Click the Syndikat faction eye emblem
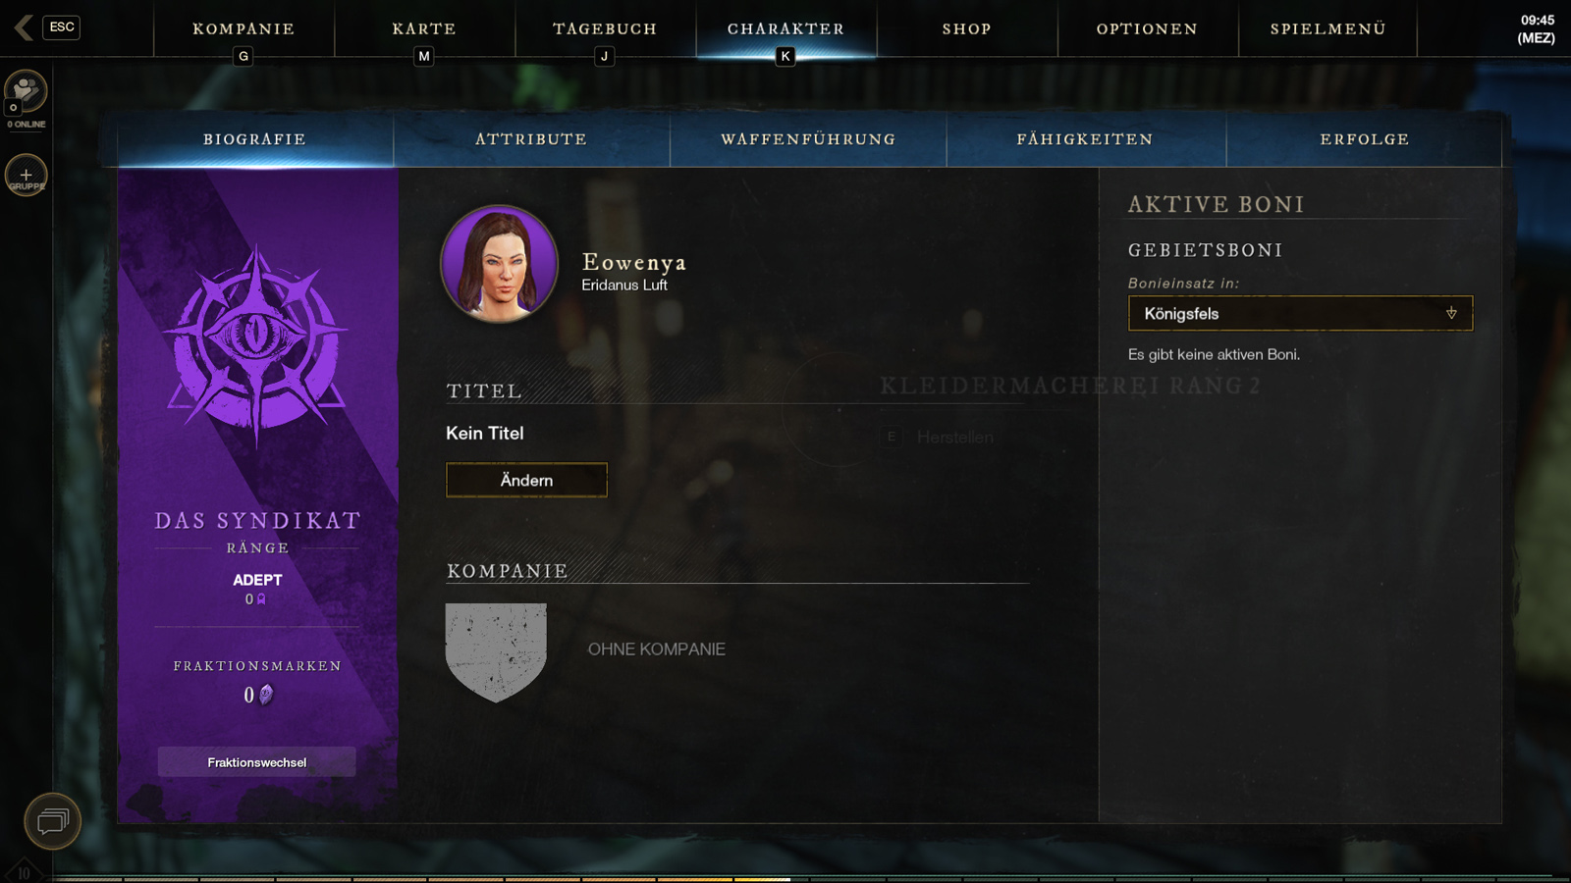 256,343
